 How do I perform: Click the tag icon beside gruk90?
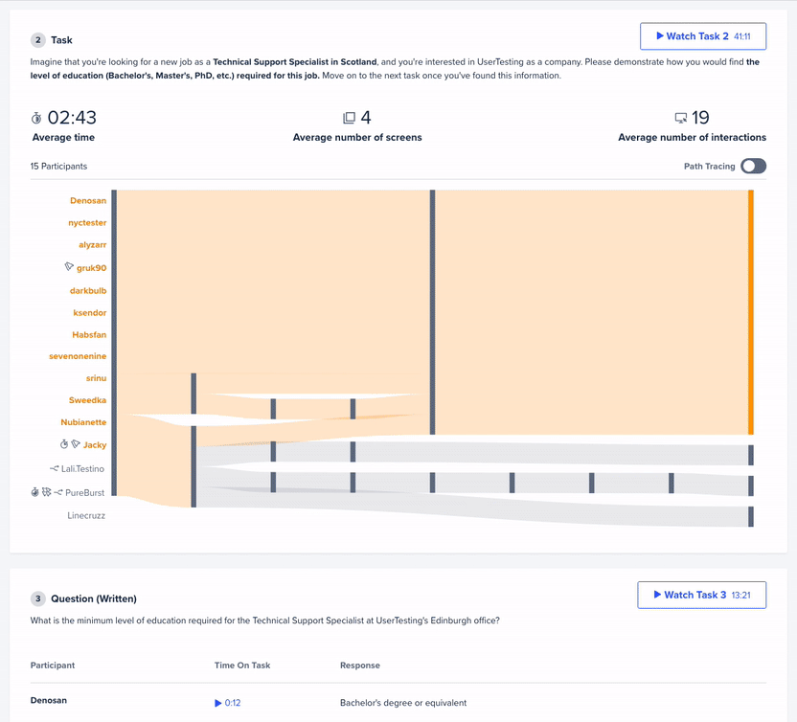point(69,267)
